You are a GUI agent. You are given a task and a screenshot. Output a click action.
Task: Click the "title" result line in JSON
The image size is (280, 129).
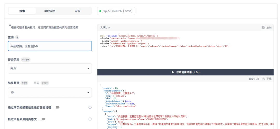[x=147, y=116]
